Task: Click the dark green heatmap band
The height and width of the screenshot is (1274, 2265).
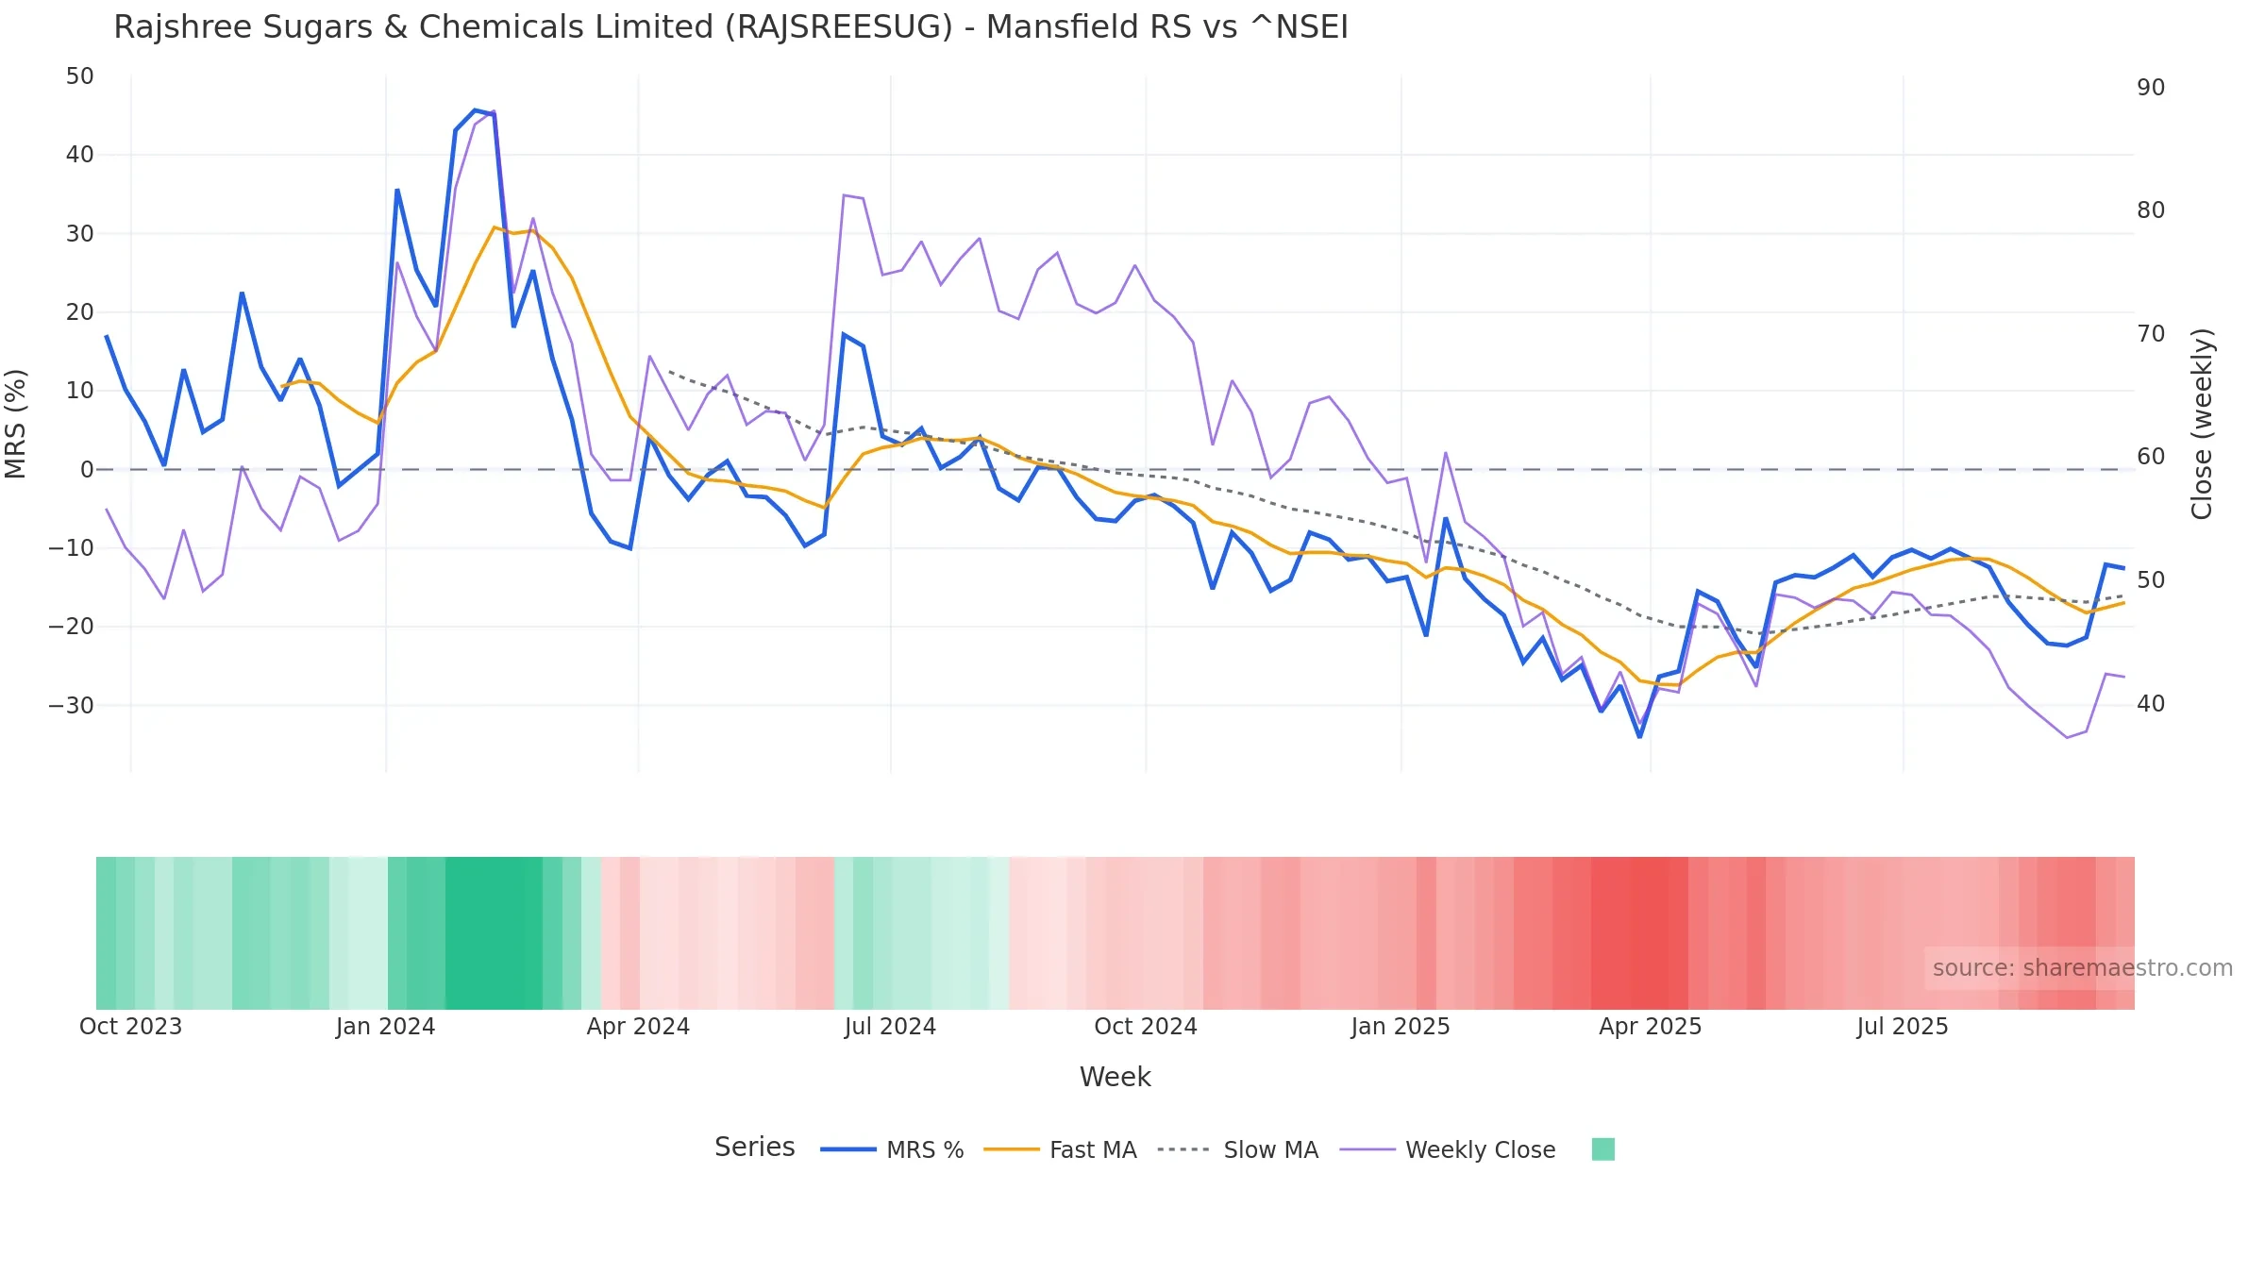Action: [x=494, y=933]
